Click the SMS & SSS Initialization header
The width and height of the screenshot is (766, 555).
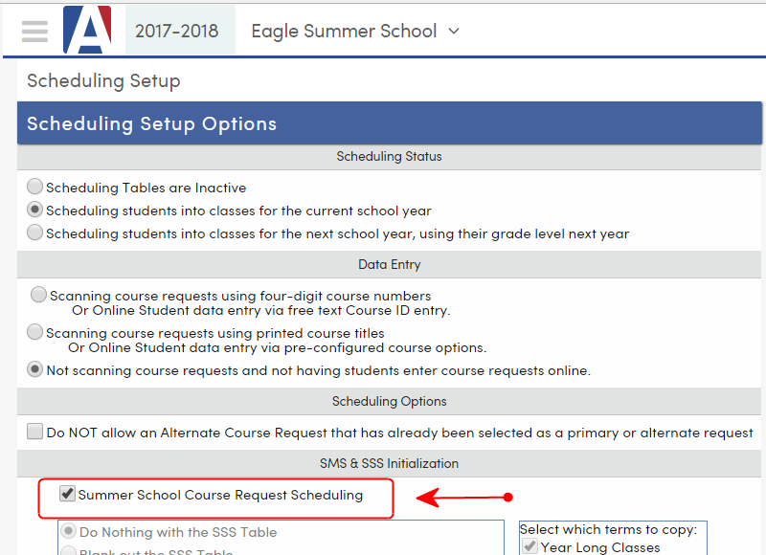[389, 463]
